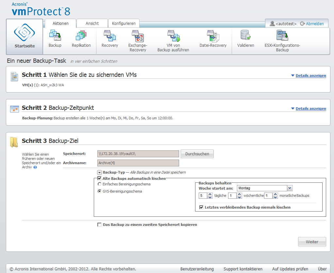
Task: Open the Startseite home button
Action: point(25,37)
